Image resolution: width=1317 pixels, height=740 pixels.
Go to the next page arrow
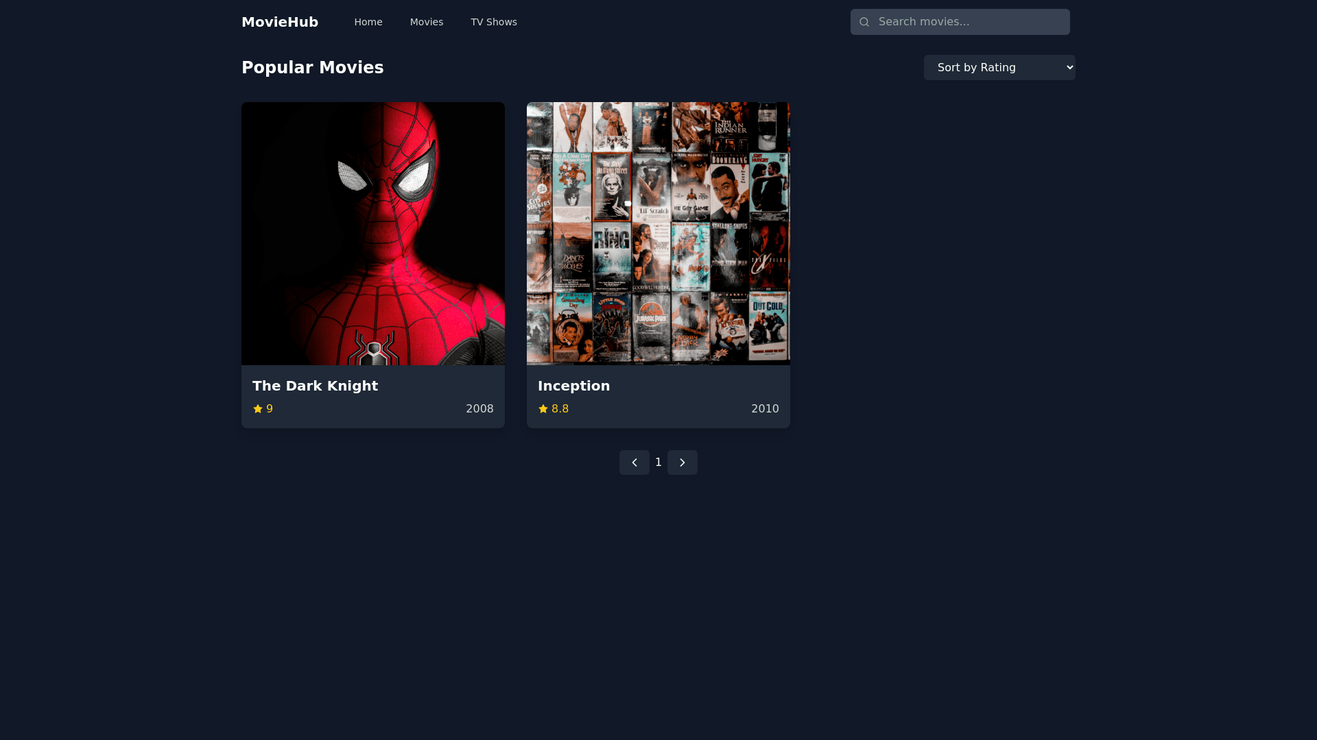tap(682, 463)
